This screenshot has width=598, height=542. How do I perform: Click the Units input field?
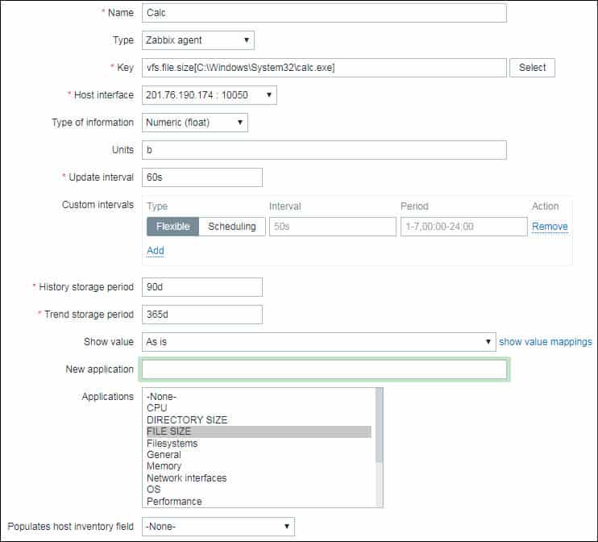[x=324, y=150]
